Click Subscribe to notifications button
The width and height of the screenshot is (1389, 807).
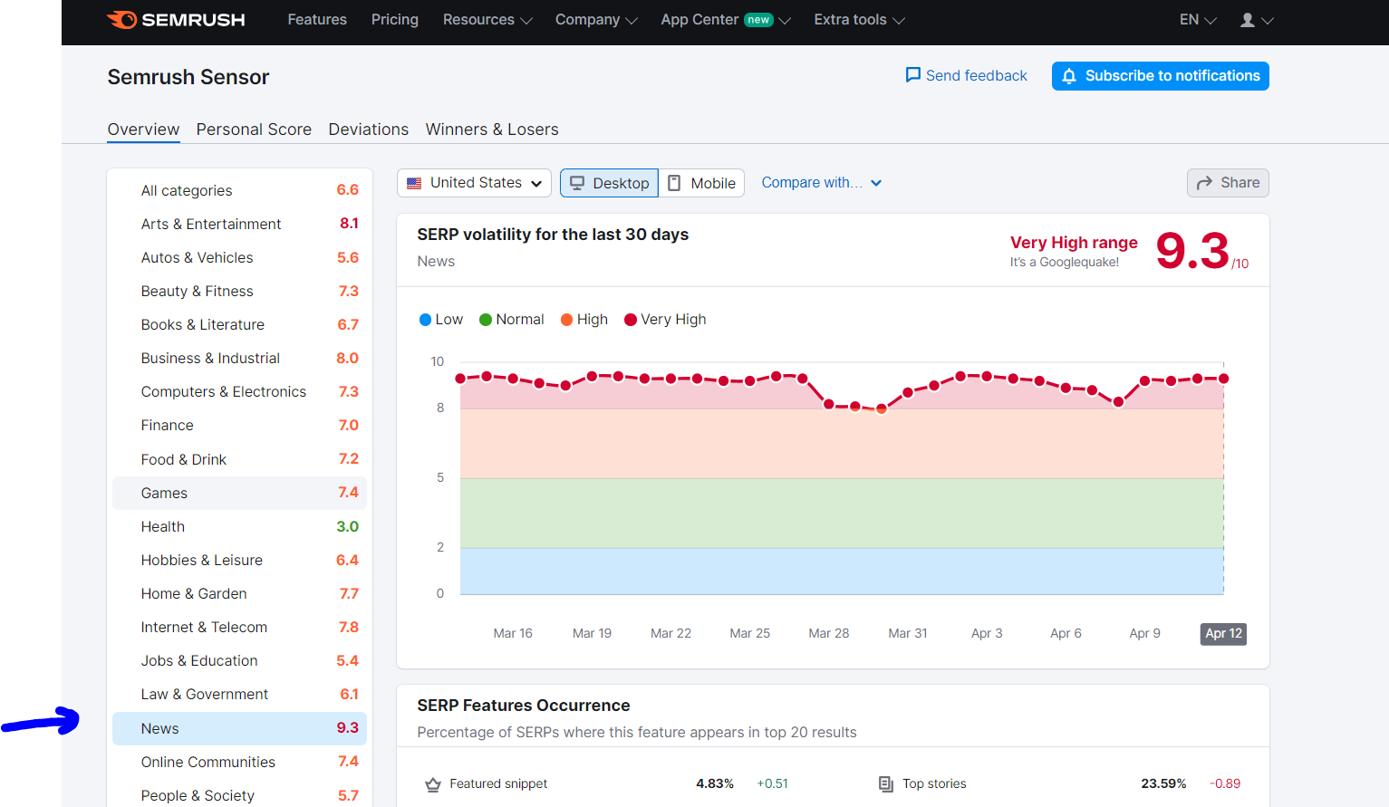(1161, 76)
